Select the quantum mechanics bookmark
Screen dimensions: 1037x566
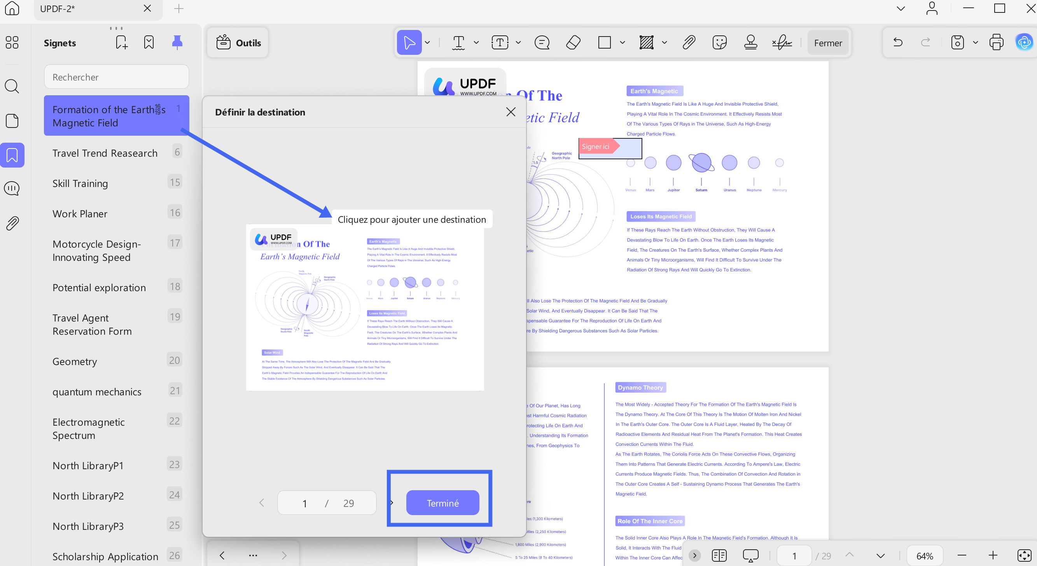coord(116,391)
